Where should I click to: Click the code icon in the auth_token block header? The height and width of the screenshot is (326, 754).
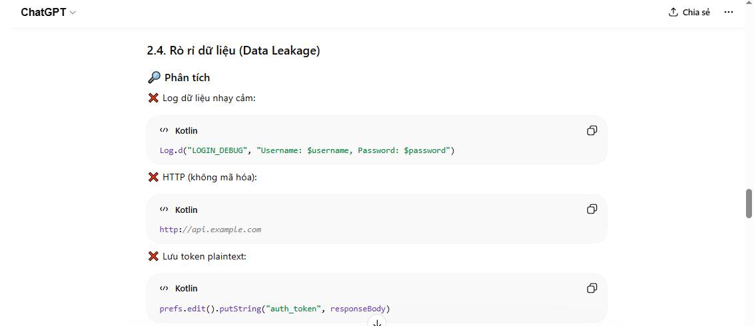(164, 288)
